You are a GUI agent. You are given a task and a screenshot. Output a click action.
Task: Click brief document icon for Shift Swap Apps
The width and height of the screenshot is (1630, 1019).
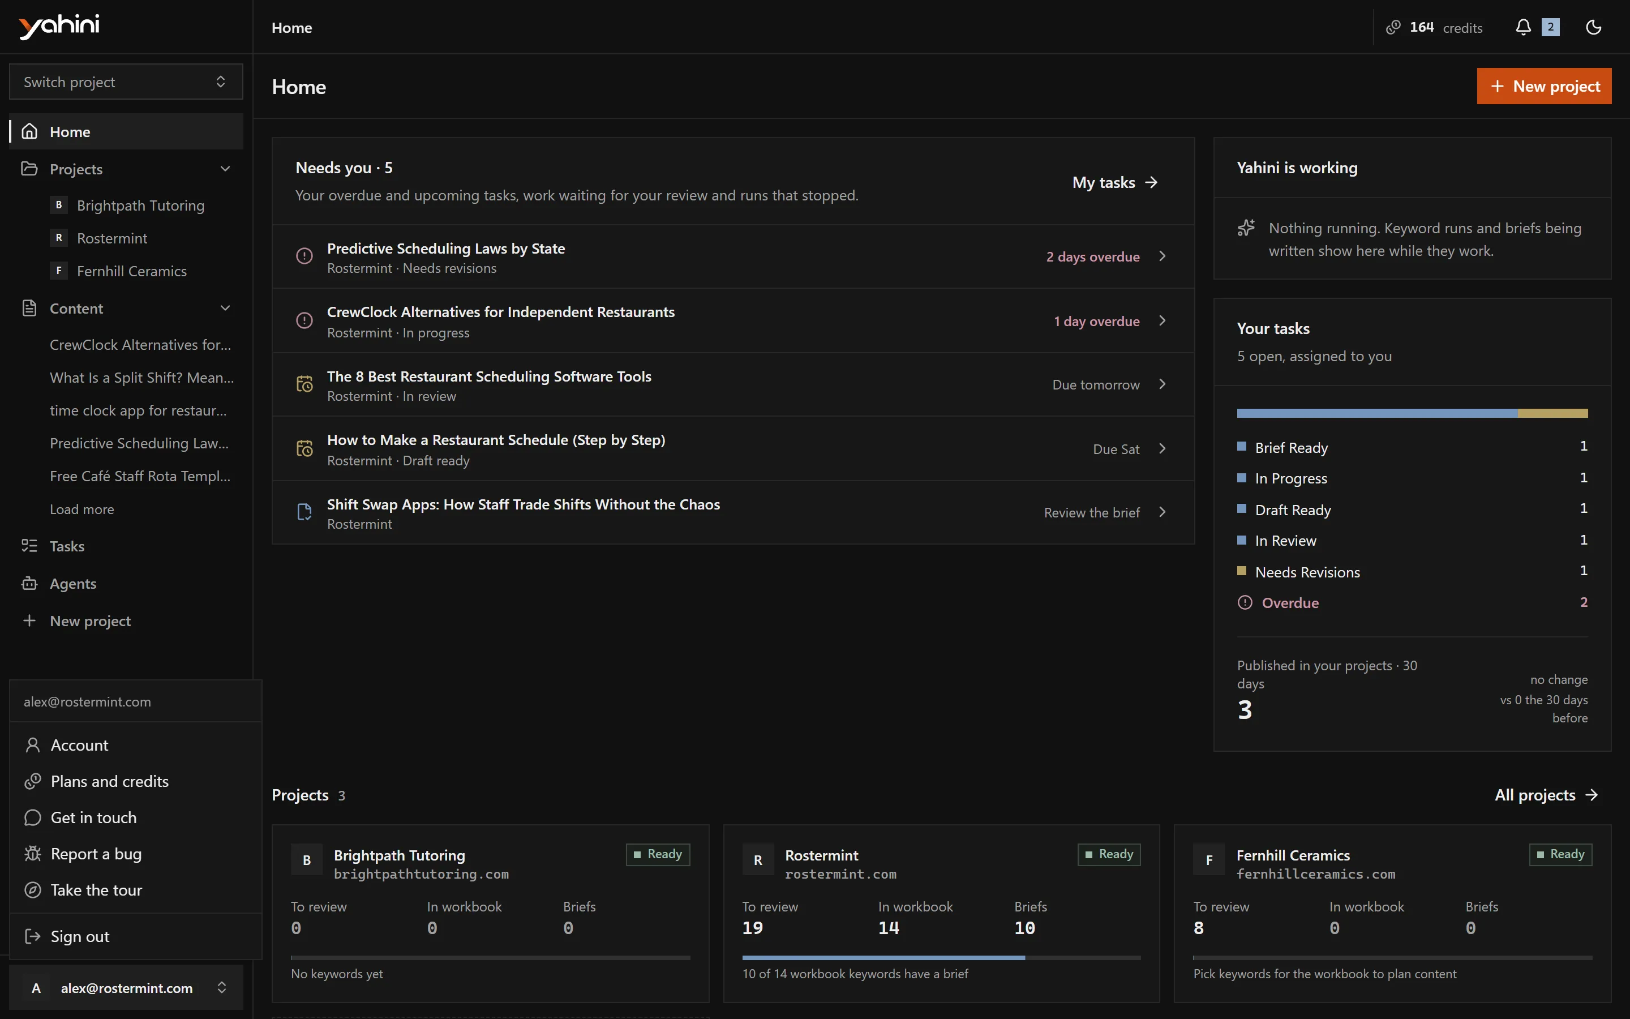(304, 512)
